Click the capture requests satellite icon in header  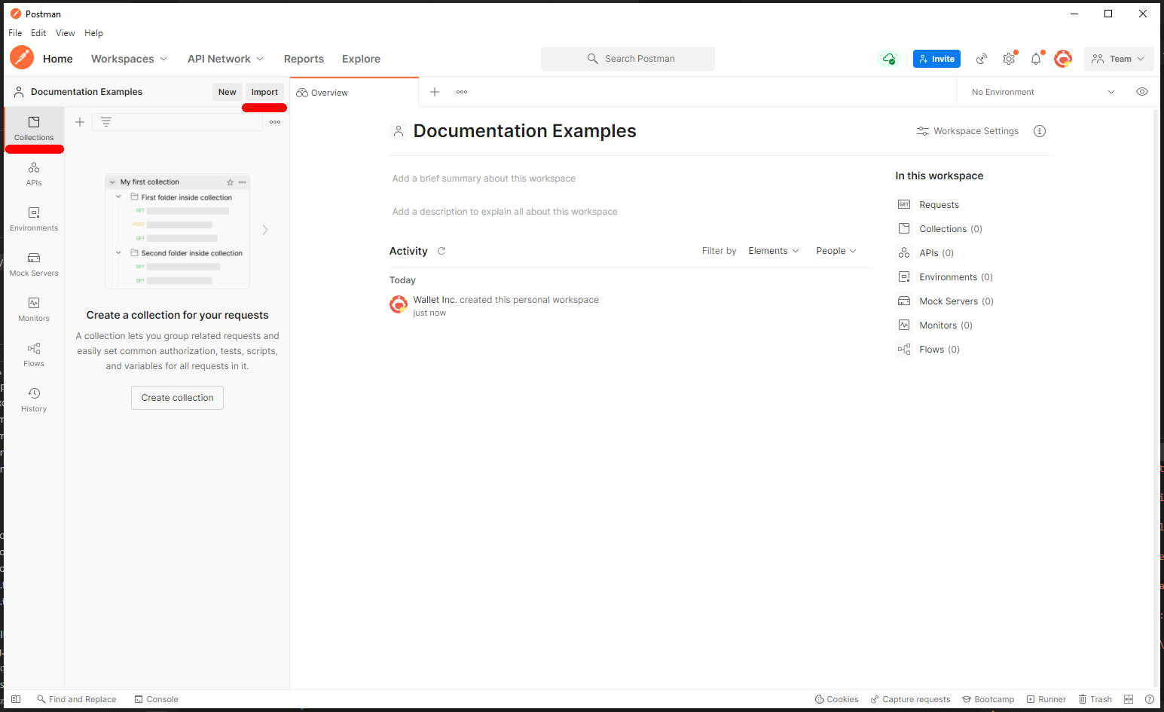(x=982, y=59)
